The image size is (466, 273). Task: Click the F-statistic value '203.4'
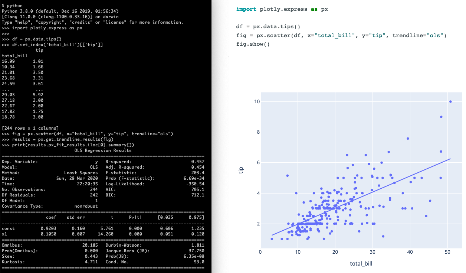[197, 173]
